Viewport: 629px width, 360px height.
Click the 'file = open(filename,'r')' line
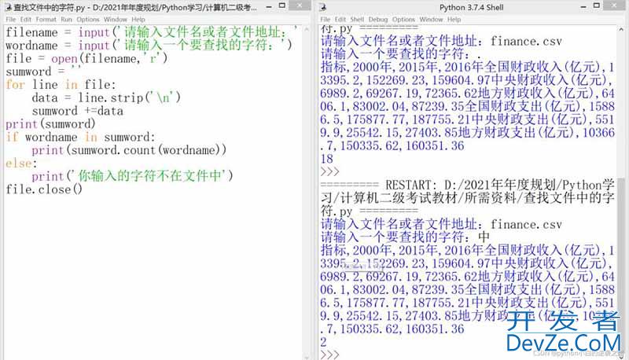tap(86, 58)
